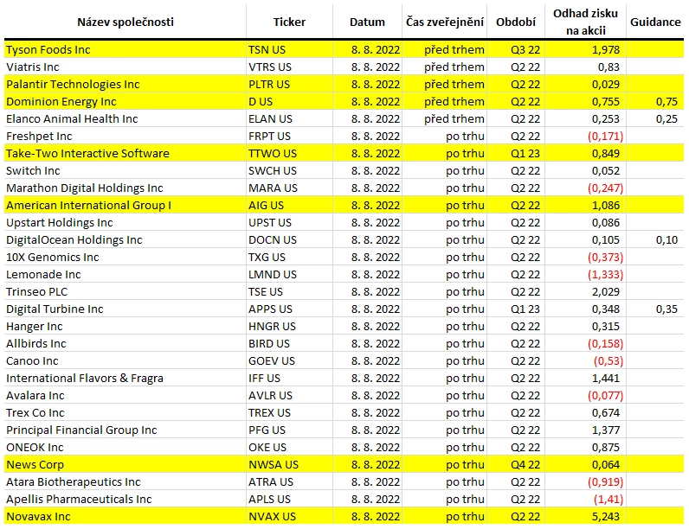The width and height of the screenshot is (689, 529).
Task: Select the Ticker column header
Action: coord(289,22)
